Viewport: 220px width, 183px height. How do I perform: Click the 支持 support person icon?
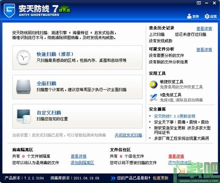tap(189, 16)
